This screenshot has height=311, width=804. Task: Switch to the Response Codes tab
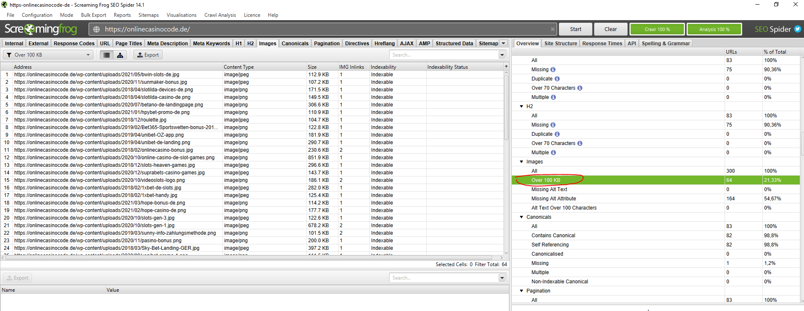[74, 43]
